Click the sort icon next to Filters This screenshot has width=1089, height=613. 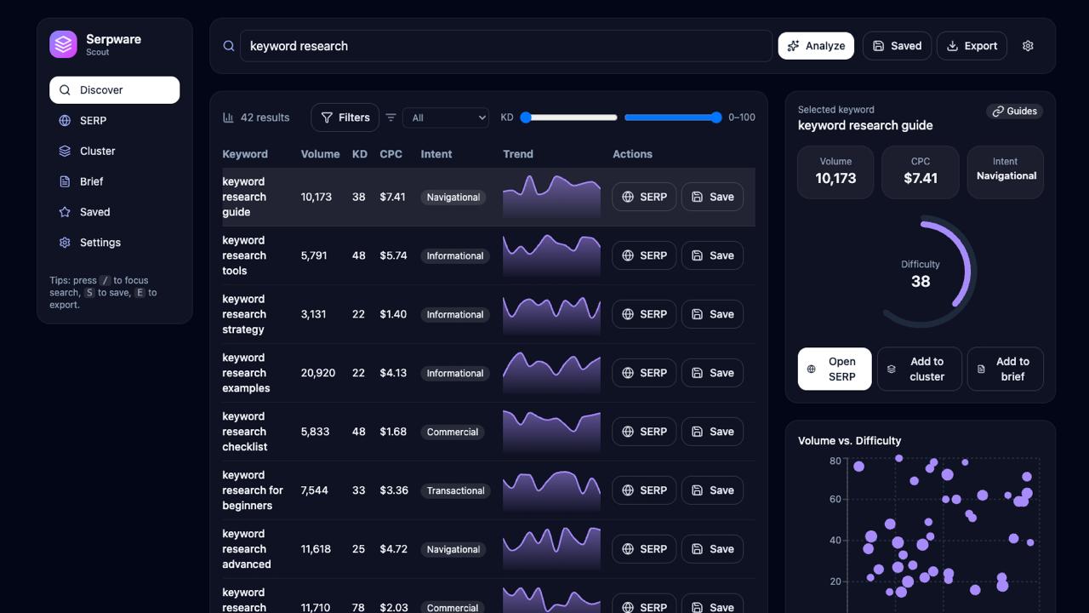coord(391,117)
